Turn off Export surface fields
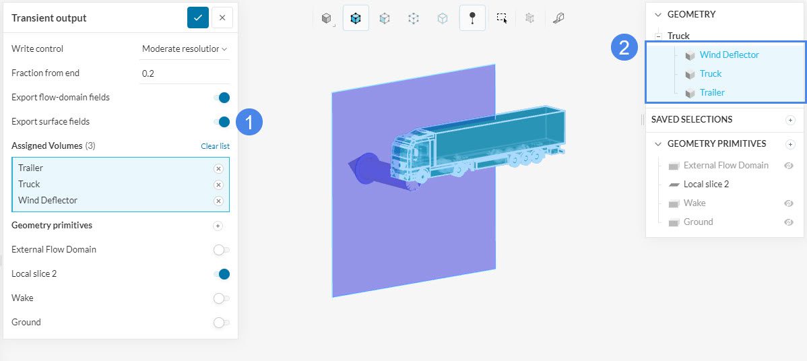 [x=222, y=122]
